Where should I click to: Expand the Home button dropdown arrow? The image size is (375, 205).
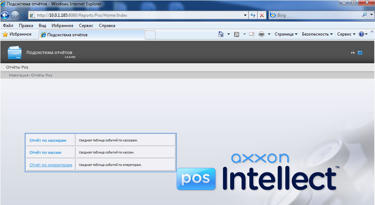228,34
